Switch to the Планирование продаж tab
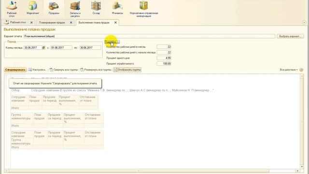309x174 pixels. pos(52,23)
